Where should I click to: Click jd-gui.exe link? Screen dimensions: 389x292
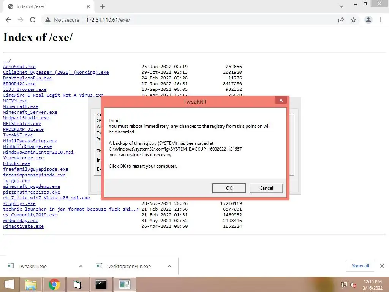(16, 181)
